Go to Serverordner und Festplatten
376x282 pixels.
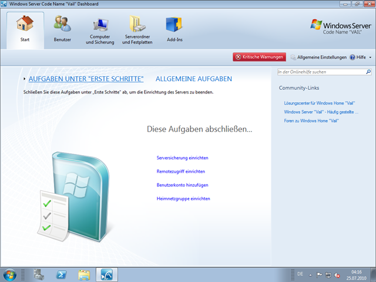point(137,31)
